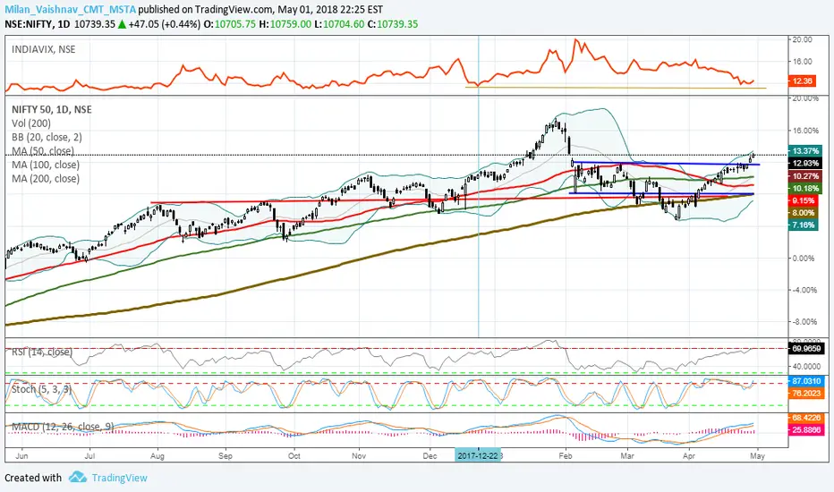Click the high value H:10759.00
834x492 pixels.
click(285, 24)
